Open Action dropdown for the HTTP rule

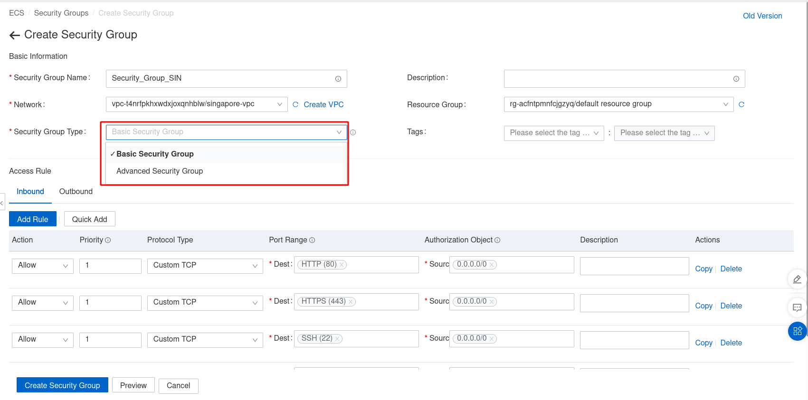[43, 266]
